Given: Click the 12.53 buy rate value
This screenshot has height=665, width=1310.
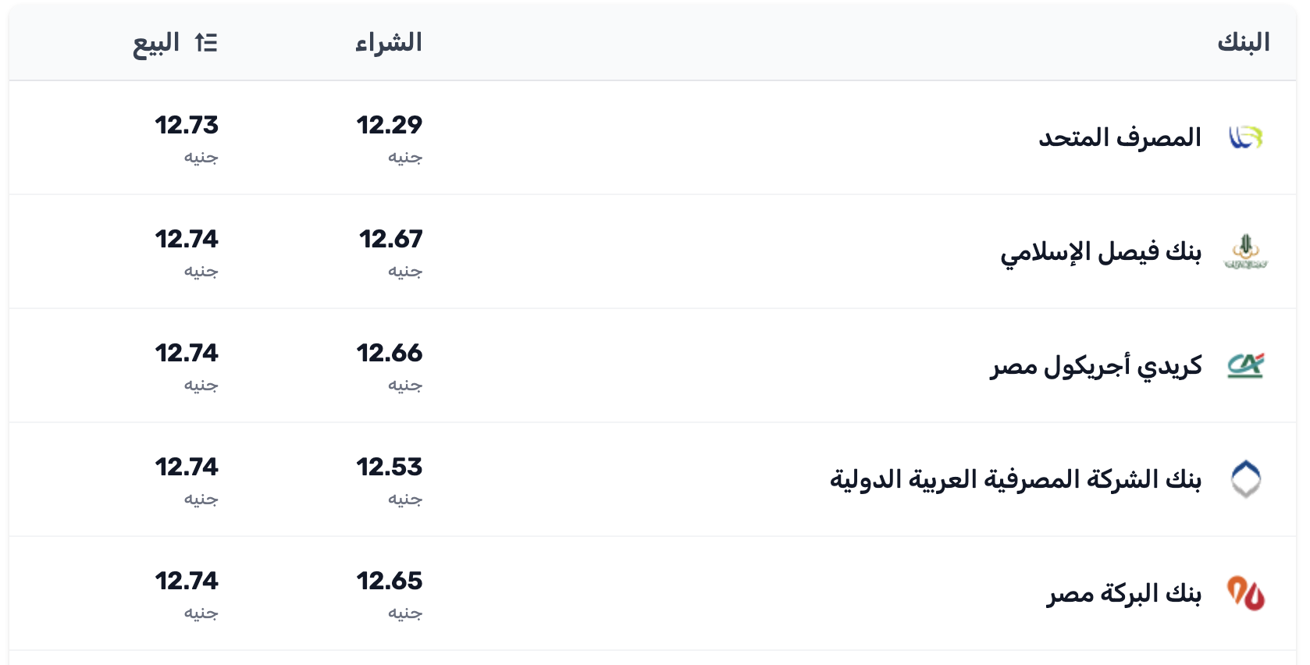Looking at the screenshot, I should coord(389,468).
